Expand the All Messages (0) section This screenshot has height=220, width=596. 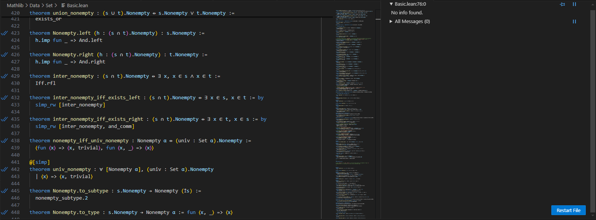(x=391, y=22)
